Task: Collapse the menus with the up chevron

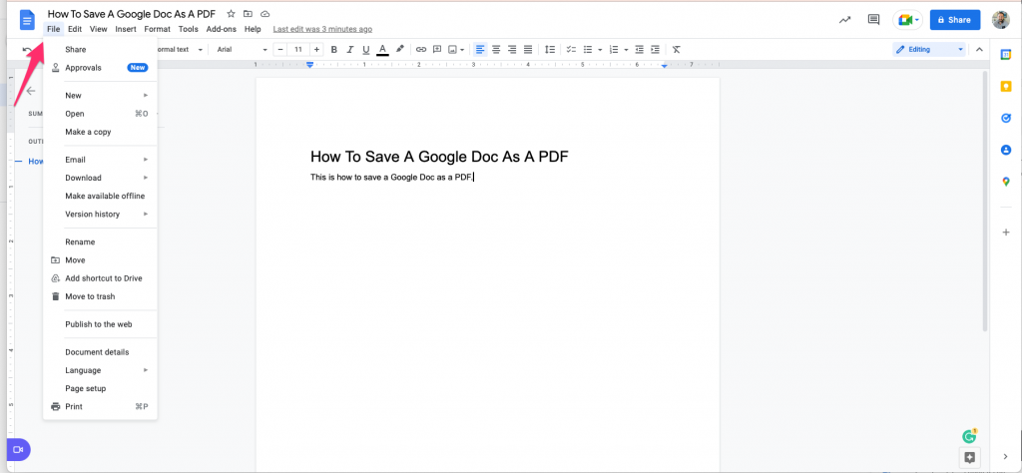Action: 979,50
